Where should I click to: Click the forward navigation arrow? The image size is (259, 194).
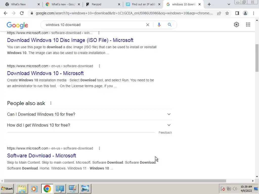click(14, 13)
